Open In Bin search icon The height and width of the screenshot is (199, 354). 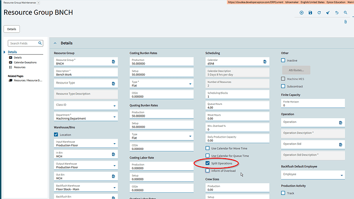point(113,154)
